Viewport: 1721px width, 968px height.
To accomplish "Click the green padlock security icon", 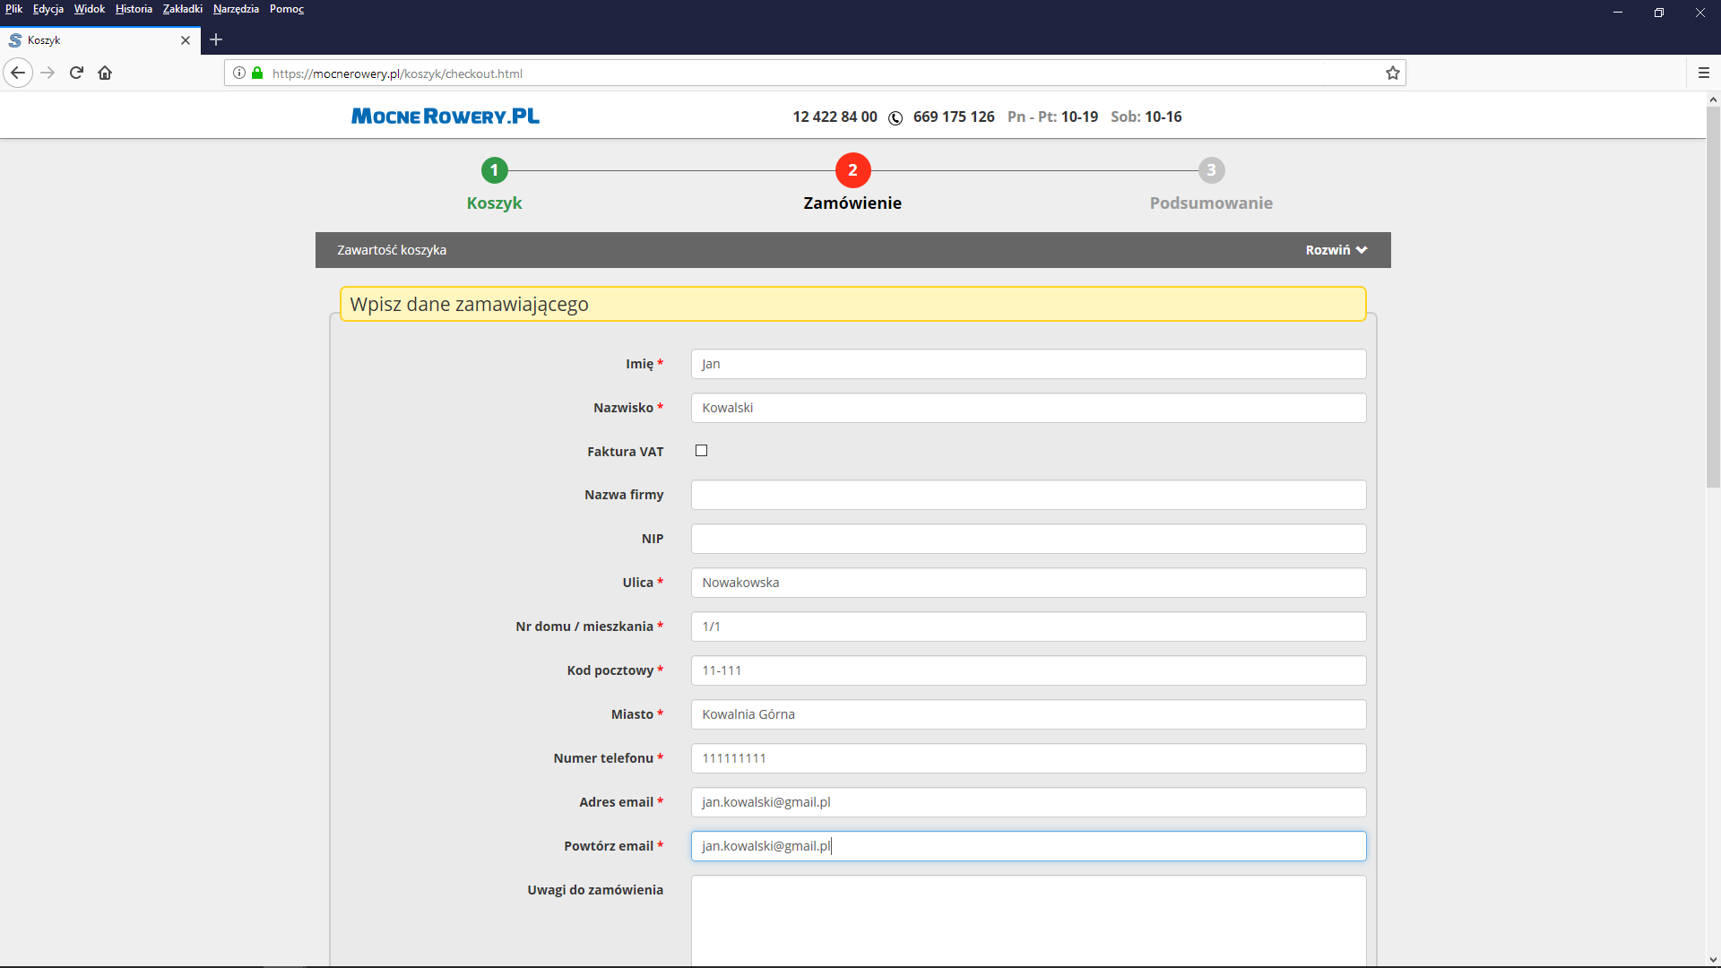I will point(257,73).
